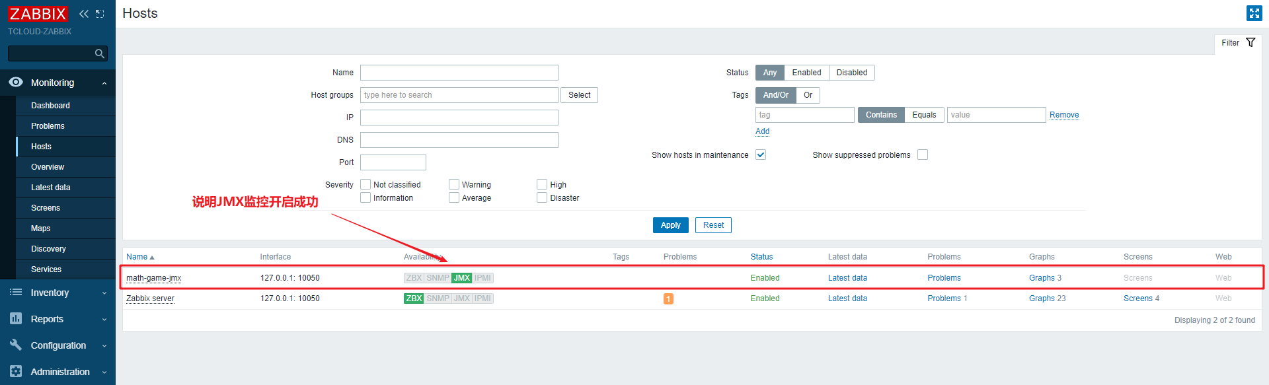Open Screens 4 link for Zabbix server
This screenshot has height=385, width=1269.
1141,298
